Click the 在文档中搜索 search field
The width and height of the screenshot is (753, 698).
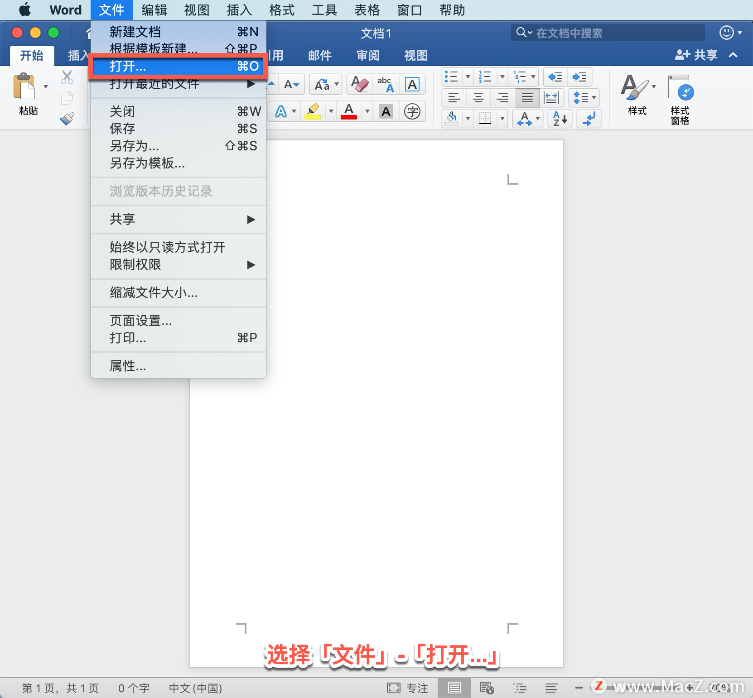608,33
